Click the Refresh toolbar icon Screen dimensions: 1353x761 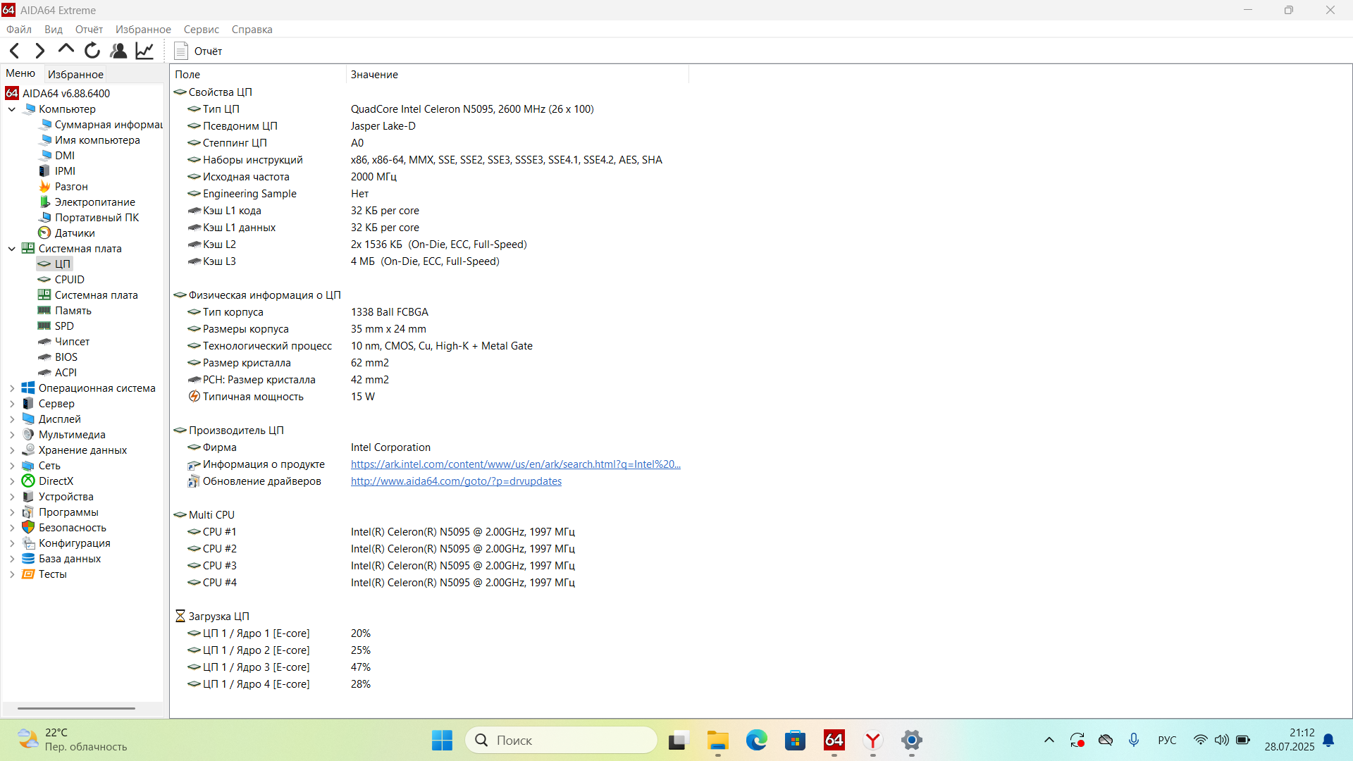point(92,51)
